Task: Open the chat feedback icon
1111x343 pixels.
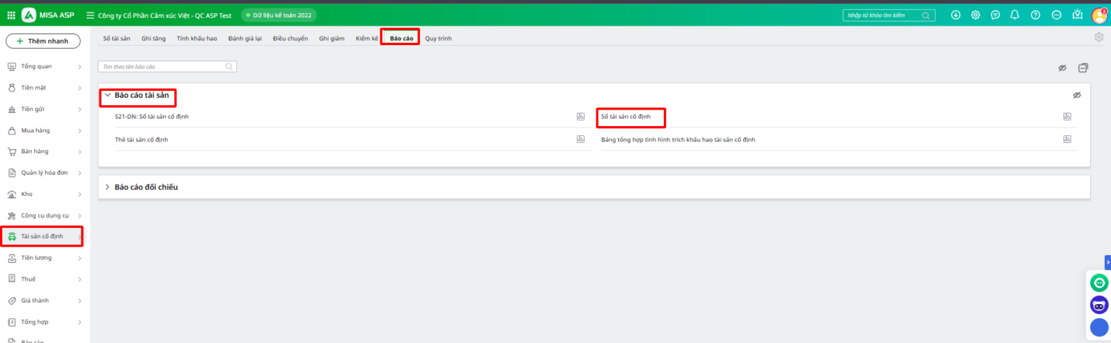Action: point(995,15)
